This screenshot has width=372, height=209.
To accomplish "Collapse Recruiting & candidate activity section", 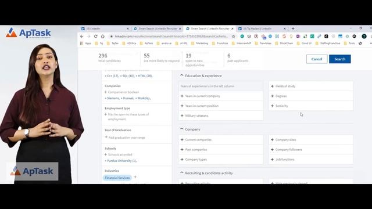I will [x=182, y=173].
